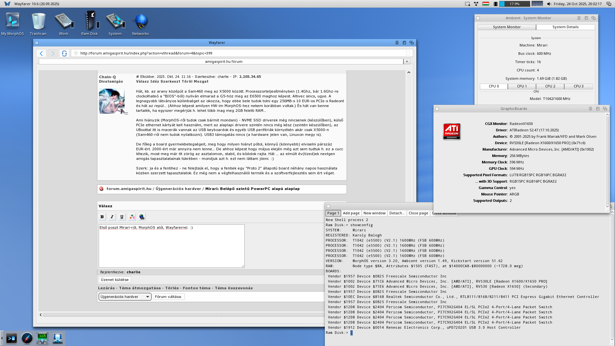
Task: Open the Újgenerációs hardver breadcrumb link
Action: click(178, 189)
